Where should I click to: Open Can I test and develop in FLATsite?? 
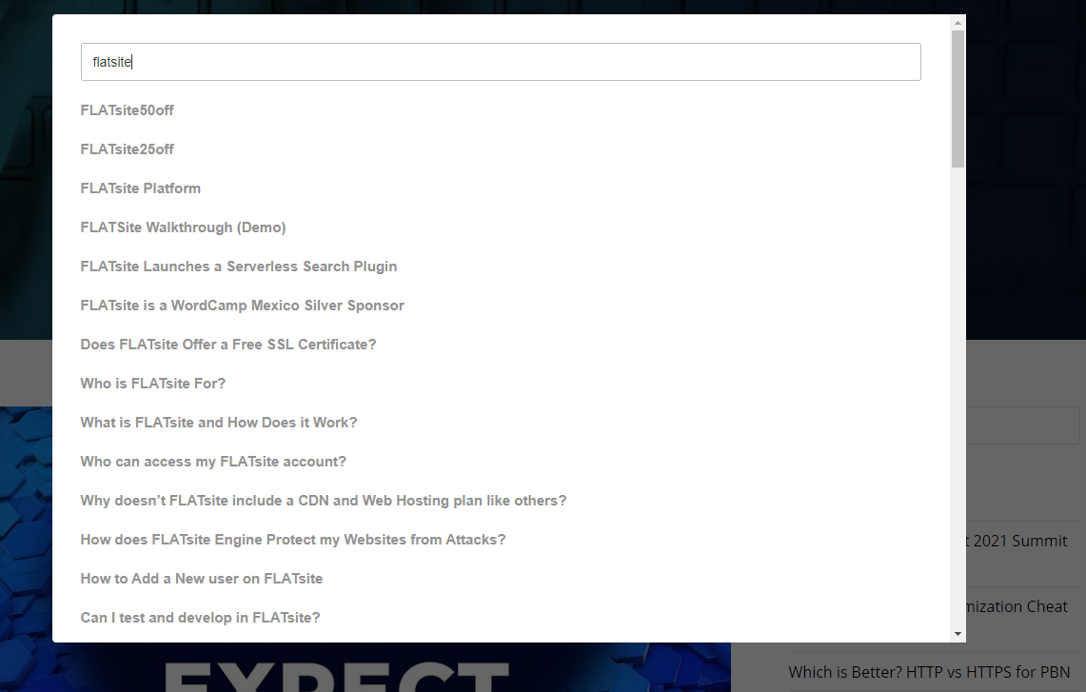pyautogui.click(x=200, y=617)
